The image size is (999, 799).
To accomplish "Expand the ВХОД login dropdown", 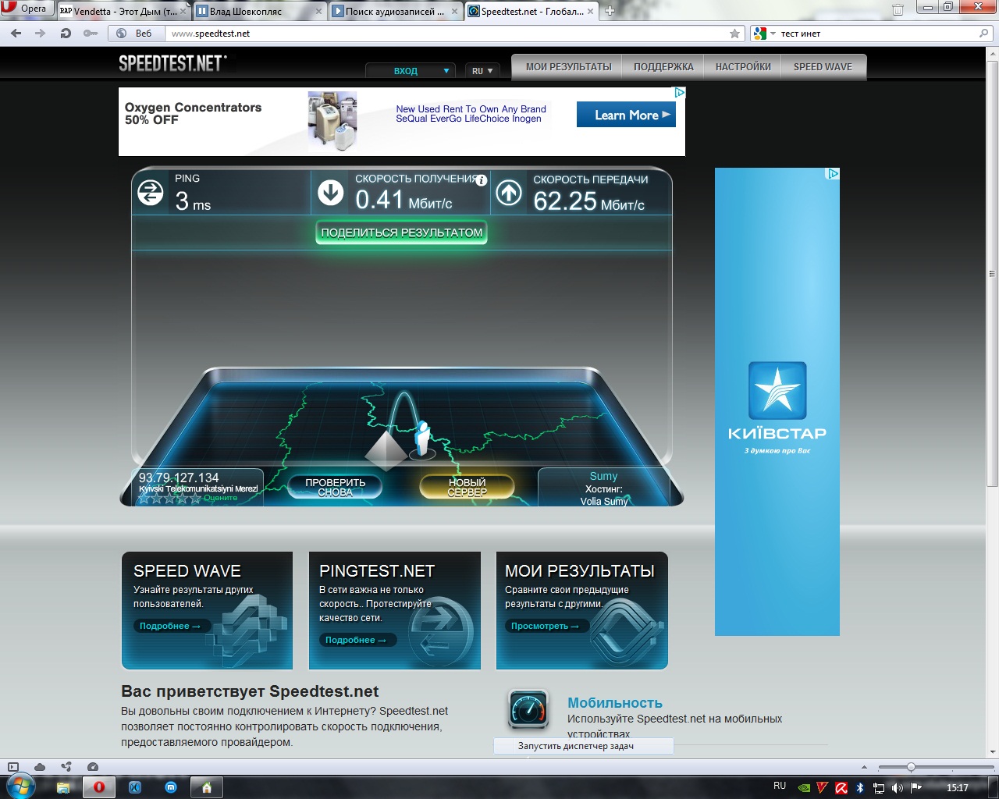I will pos(411,71).
